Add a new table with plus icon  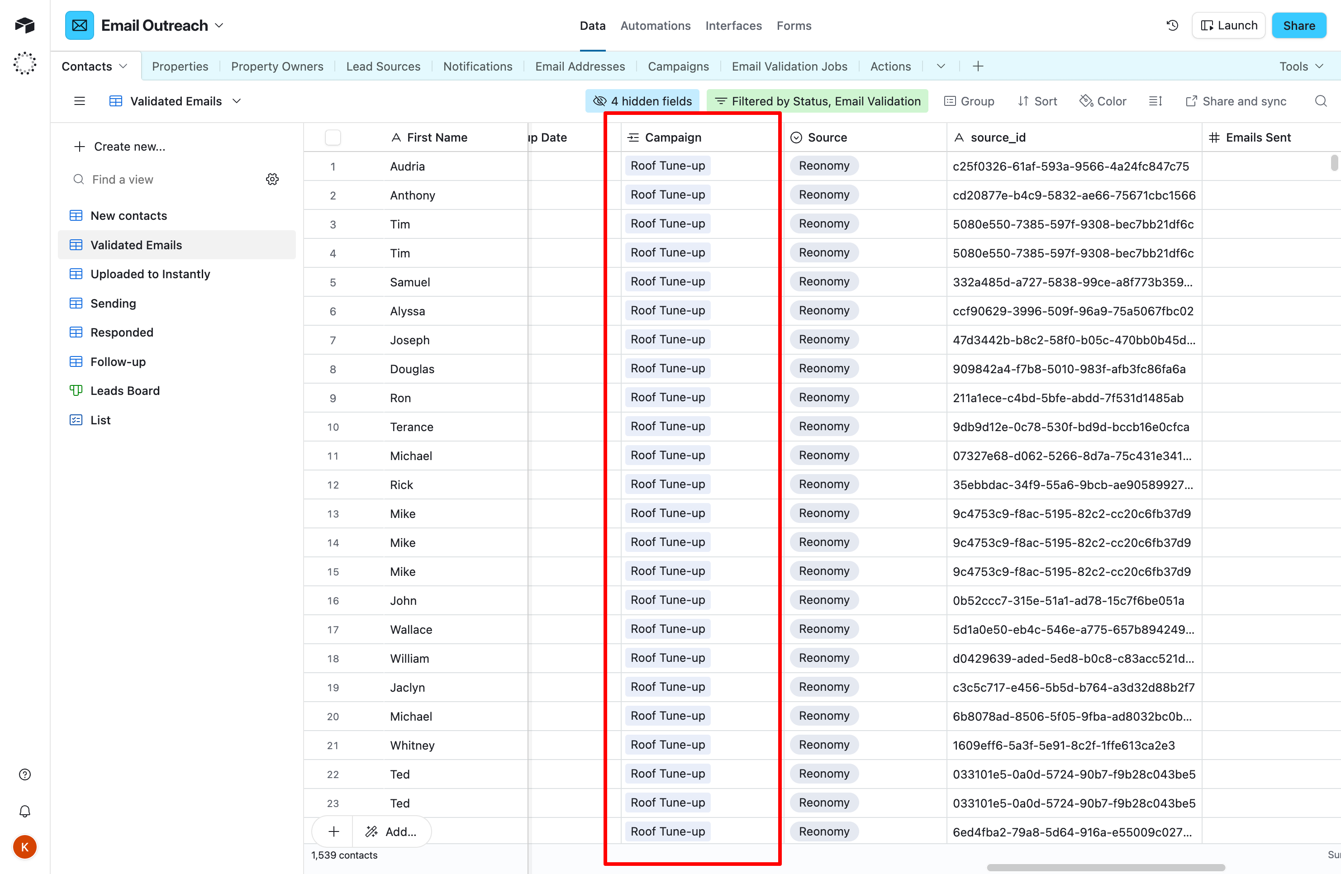click(x=978, y=66)
